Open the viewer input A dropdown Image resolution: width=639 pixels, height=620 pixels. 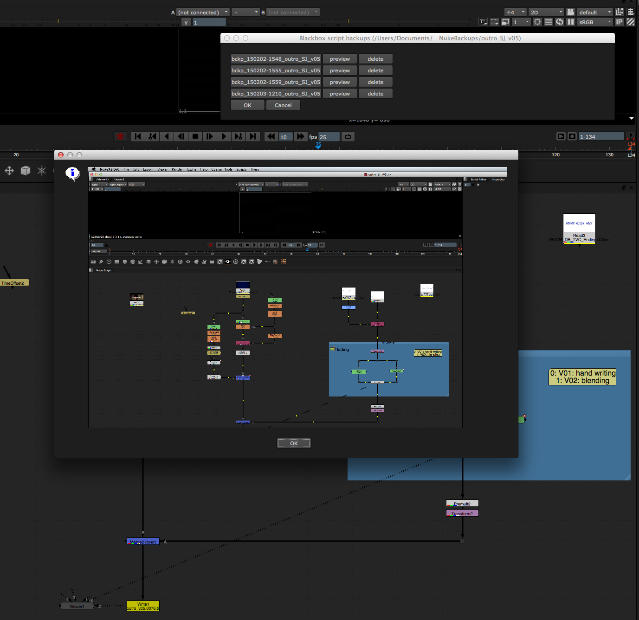click(203, 12)
